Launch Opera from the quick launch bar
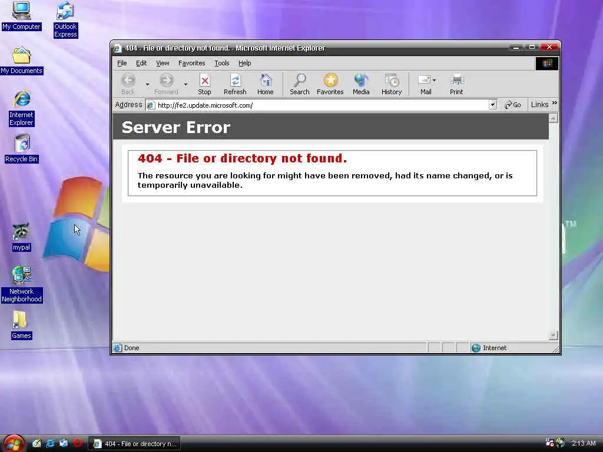 click(x=77, y=443)
